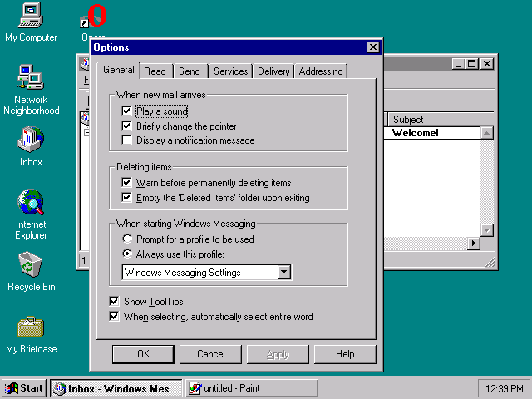Switch to the Send tab
Viewport: 532px width, 399px height.
click(x=190, y=71)
